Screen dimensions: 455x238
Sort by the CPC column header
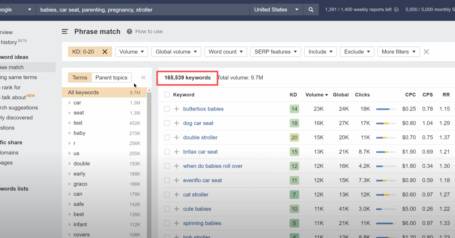[x=410, y=95]
